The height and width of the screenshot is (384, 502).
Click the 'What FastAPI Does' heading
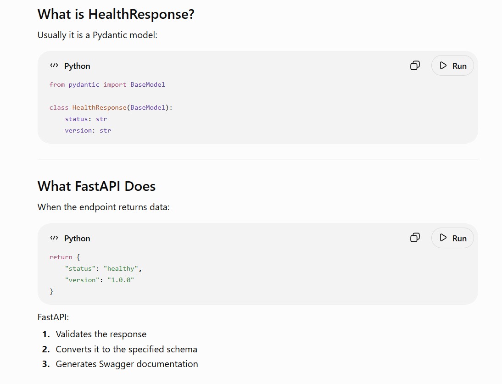click(96, 186)
